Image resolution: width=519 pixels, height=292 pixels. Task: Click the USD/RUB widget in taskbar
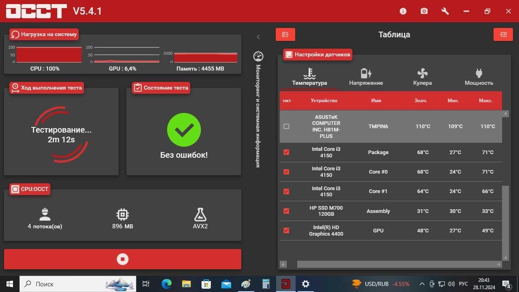click(x=380, y=284)
